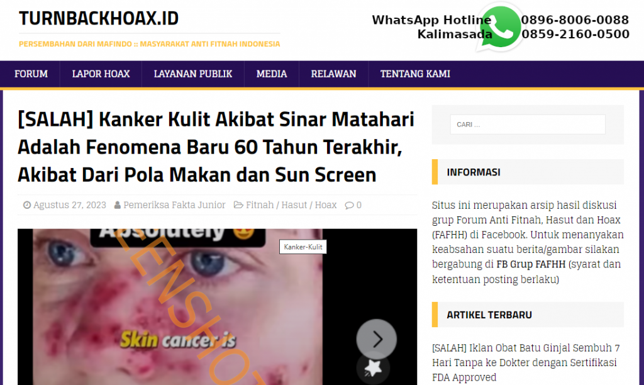Open TENTANG KAMI page
Image resolution: width=644 pixels, height=385 pixels.
point(415,74)
